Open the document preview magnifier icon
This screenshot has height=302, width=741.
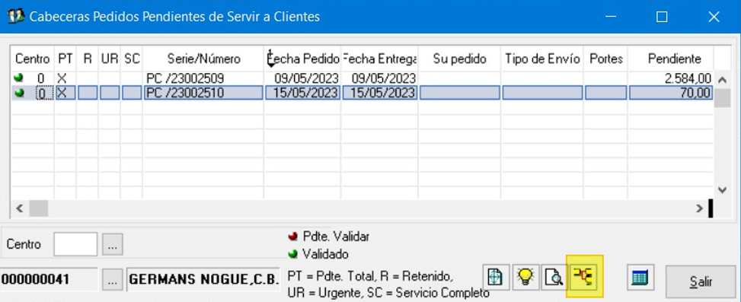coord(554,277)
